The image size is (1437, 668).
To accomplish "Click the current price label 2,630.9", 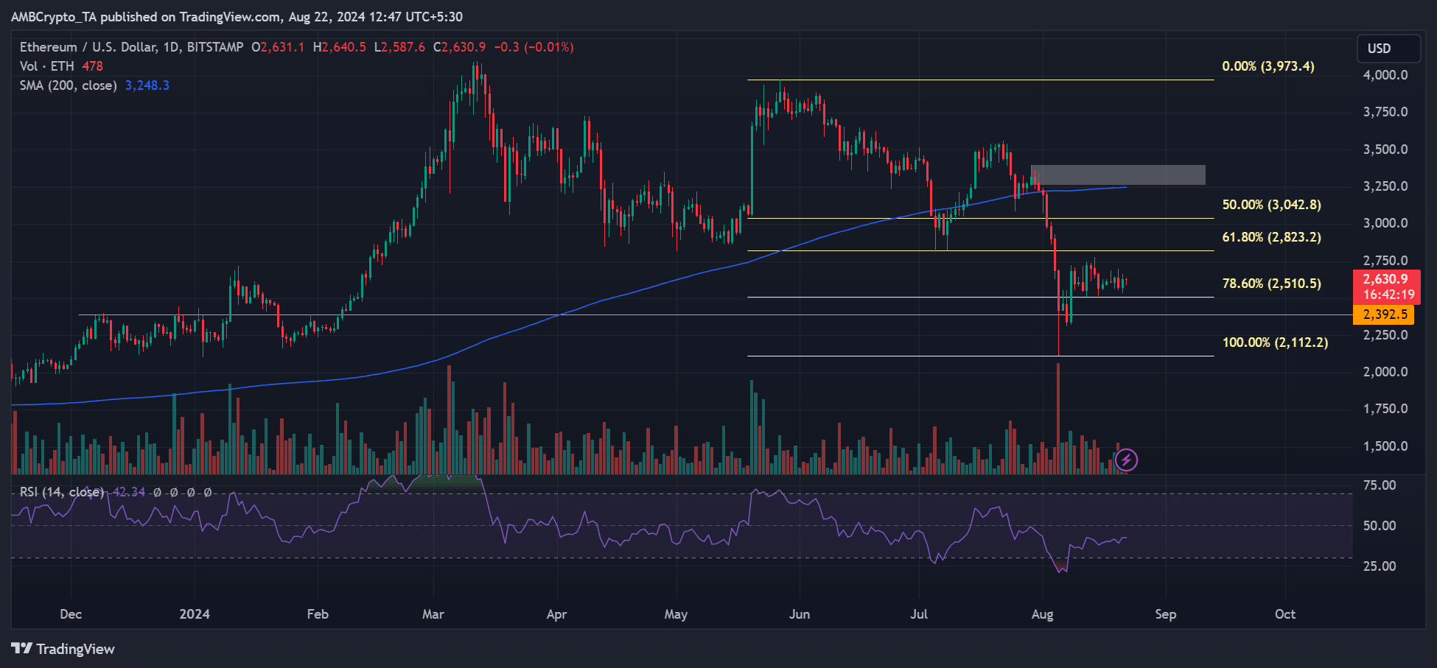I will 1386,279.
